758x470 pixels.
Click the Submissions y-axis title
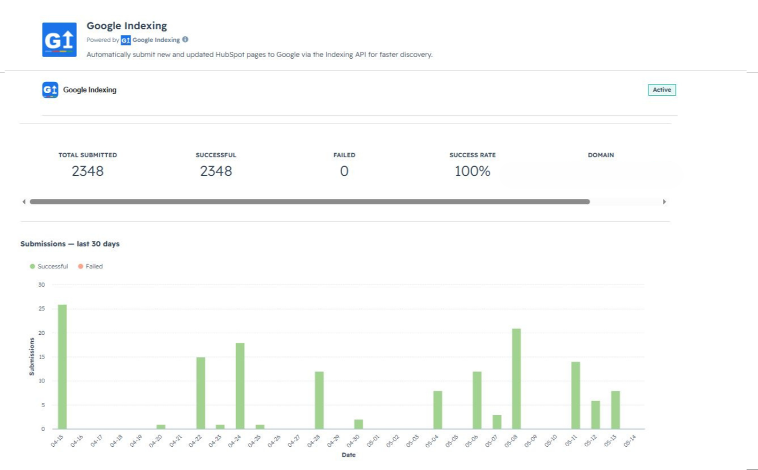[32, 357]
